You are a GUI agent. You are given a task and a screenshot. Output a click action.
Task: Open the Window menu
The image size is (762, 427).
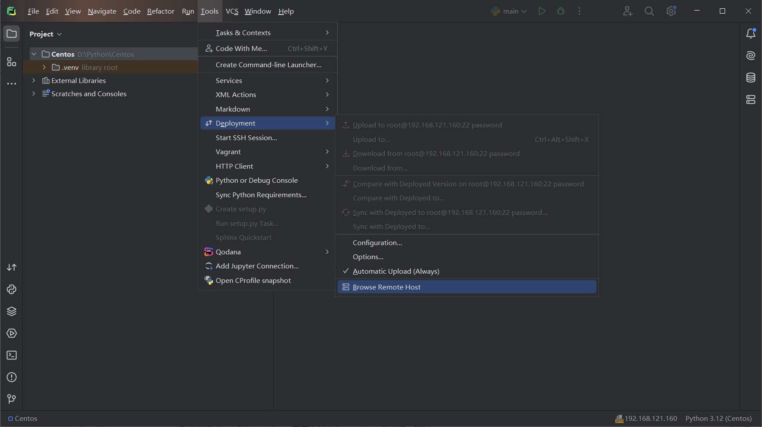(258, 11)
